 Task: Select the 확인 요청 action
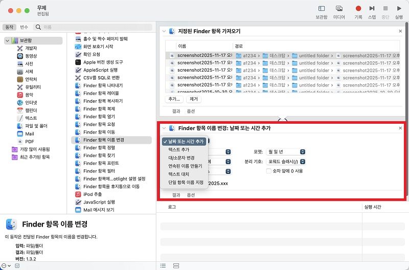tap(88, 54)
